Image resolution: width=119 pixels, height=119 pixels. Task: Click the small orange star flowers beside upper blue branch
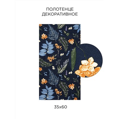point(58,47)
